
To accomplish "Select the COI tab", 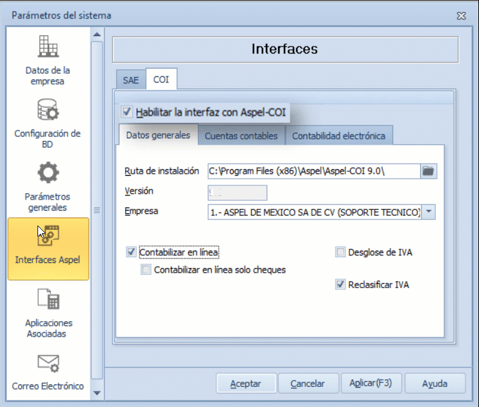I will click(161, 79).
